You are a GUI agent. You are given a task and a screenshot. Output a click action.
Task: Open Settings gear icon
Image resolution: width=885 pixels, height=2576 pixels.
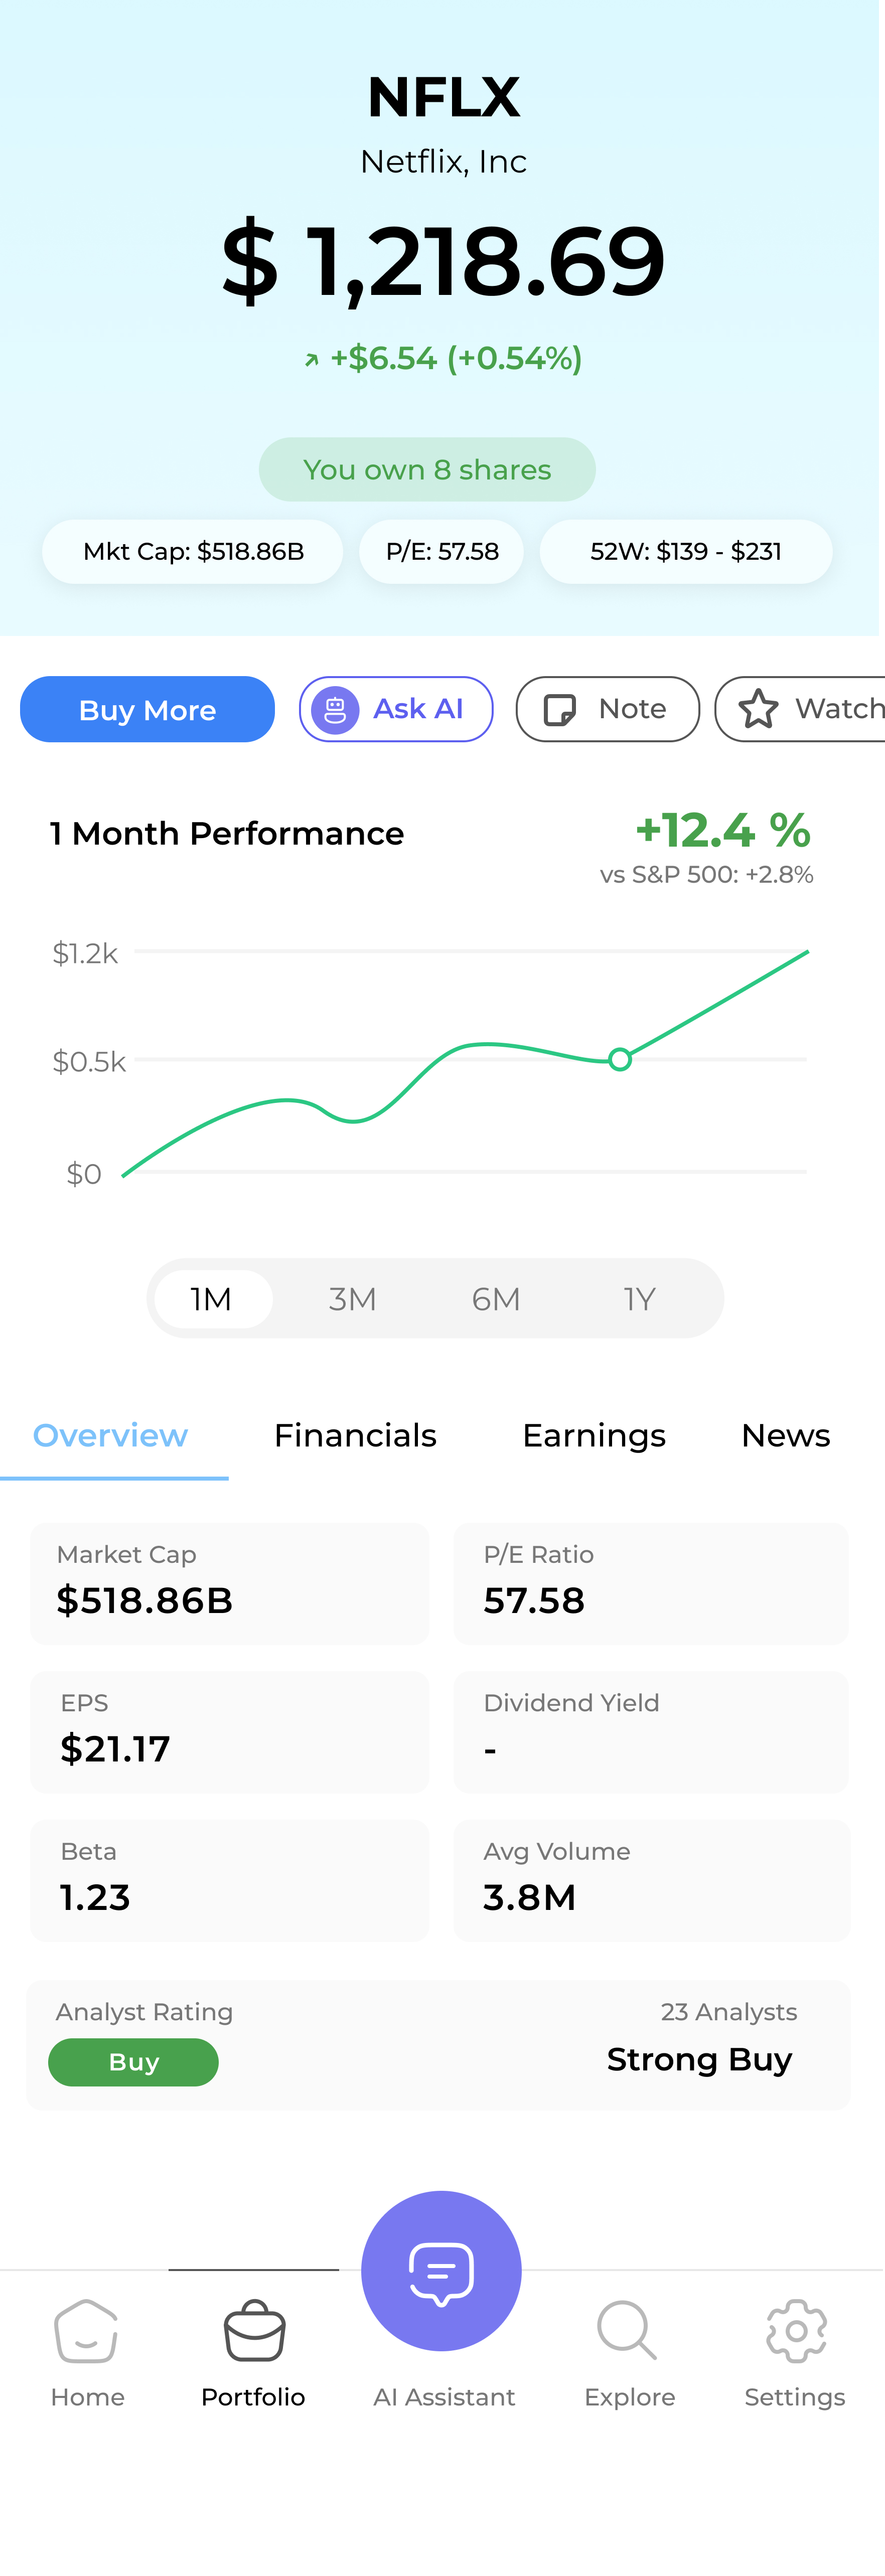pyautogui.click(x=795, y=2331)
